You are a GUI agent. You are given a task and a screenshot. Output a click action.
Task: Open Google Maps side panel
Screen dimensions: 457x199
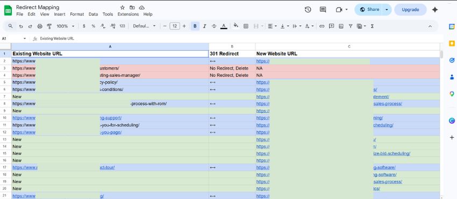point(452,94)
